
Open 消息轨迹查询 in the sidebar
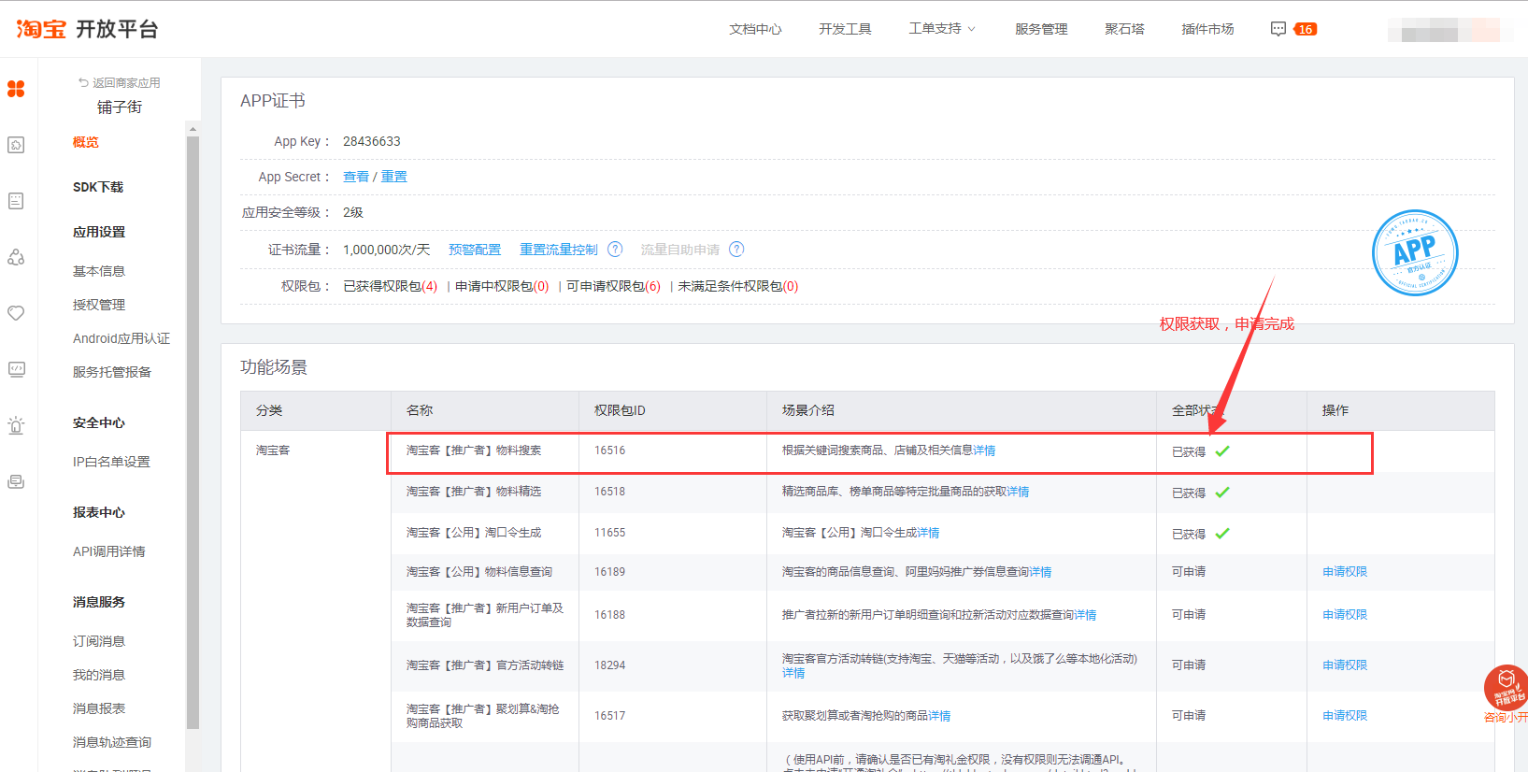[112, 742]
